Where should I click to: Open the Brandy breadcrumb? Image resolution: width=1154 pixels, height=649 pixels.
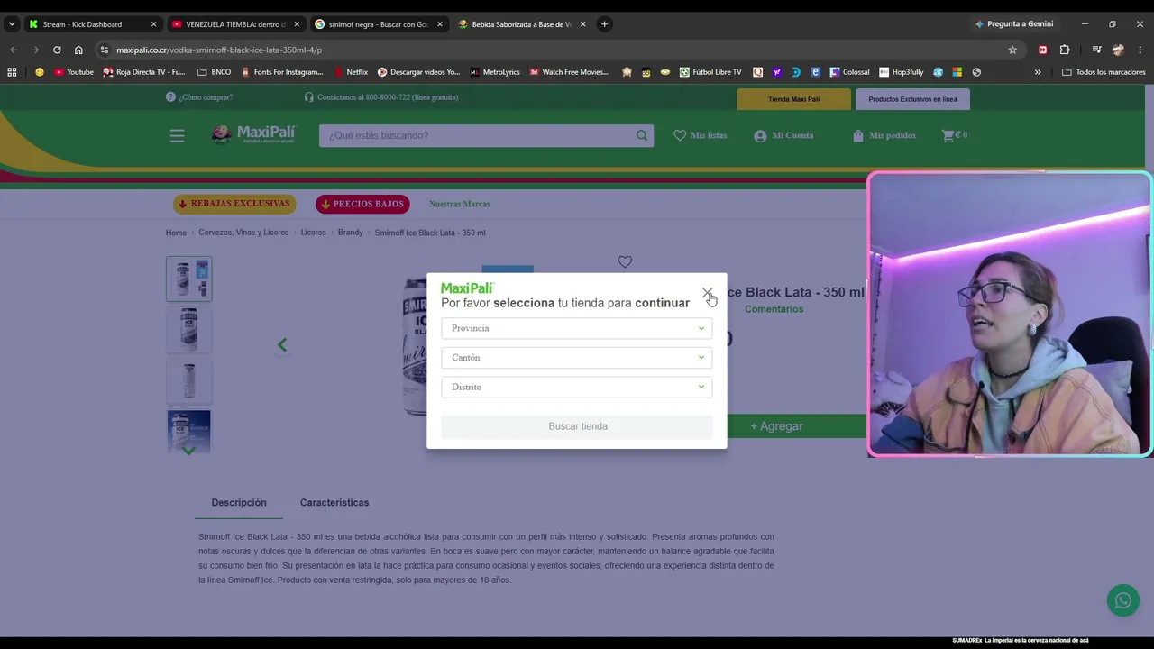click(350, 233)
